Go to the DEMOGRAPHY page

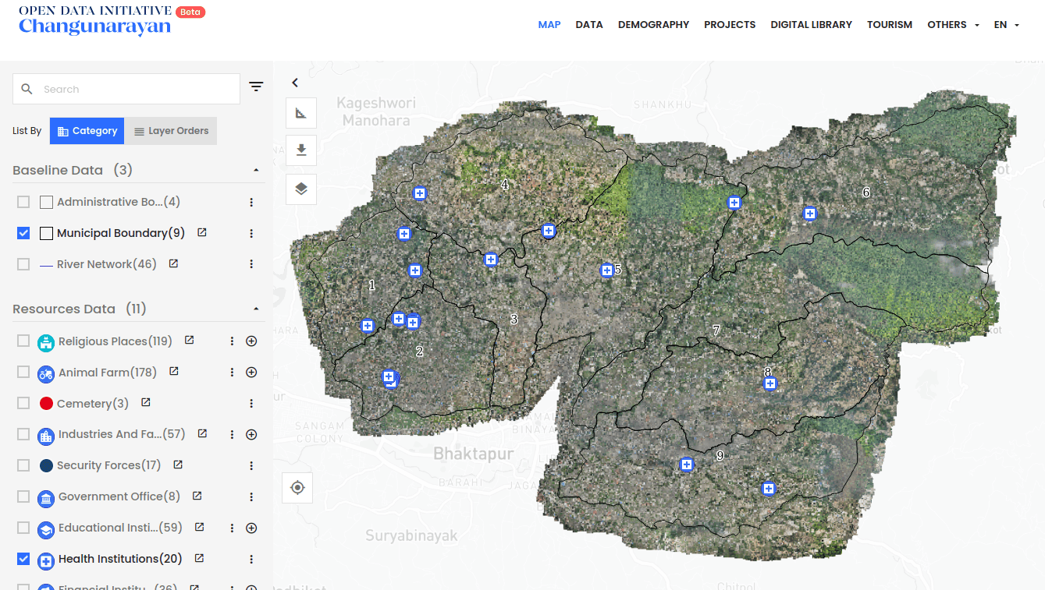653,25
